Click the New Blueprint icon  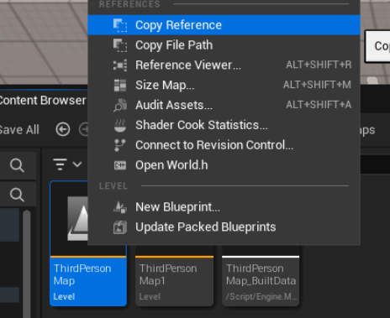click(x=120, y=207)
